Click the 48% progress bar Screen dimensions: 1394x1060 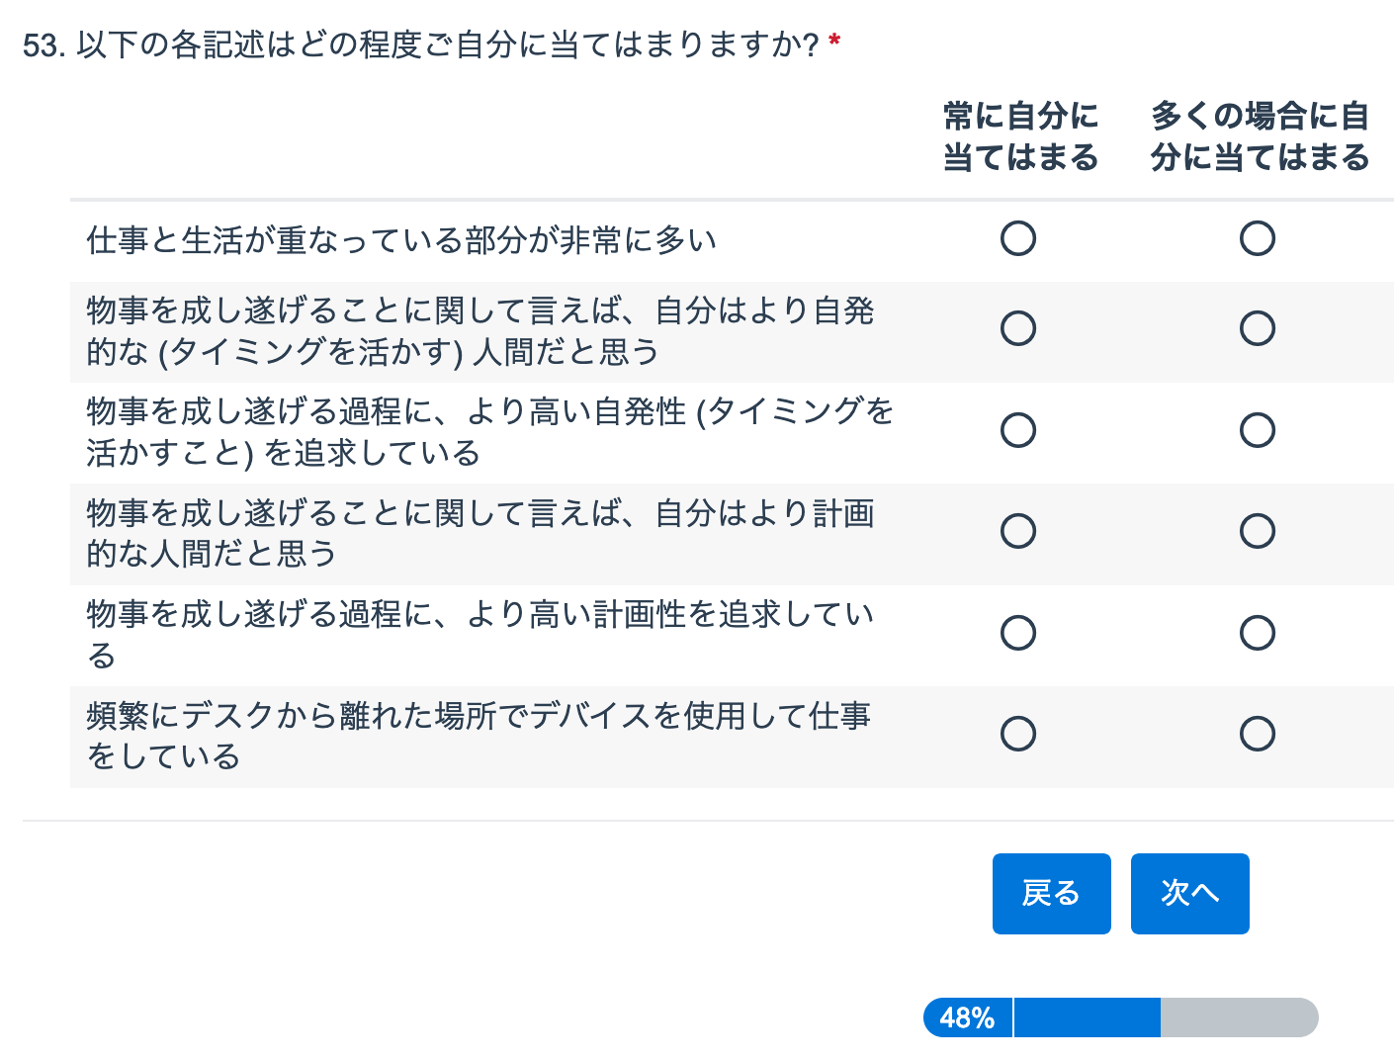click(1120, 1017)
